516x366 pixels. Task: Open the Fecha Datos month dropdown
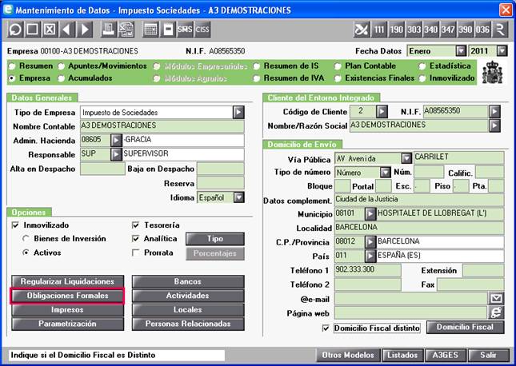pos(461,51)
